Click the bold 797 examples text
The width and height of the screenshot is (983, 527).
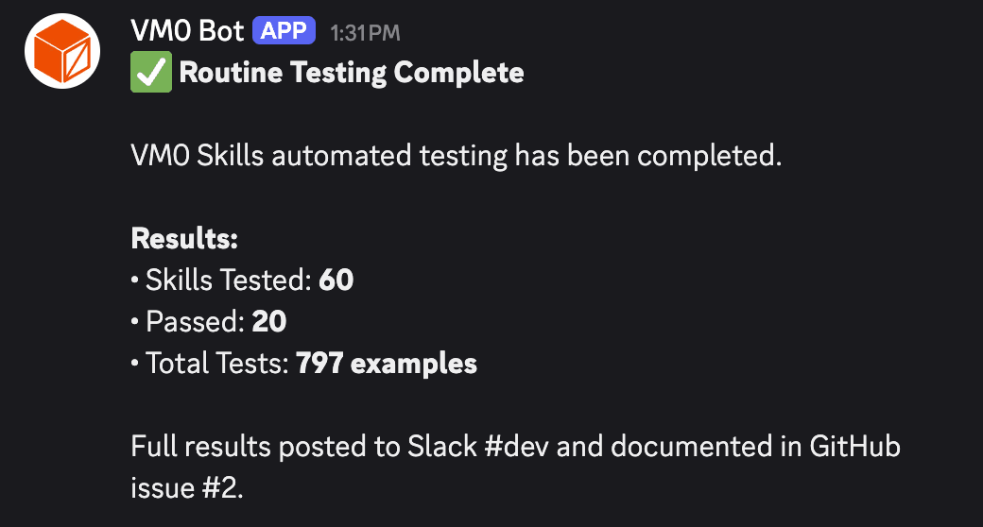tap(387, 363)
